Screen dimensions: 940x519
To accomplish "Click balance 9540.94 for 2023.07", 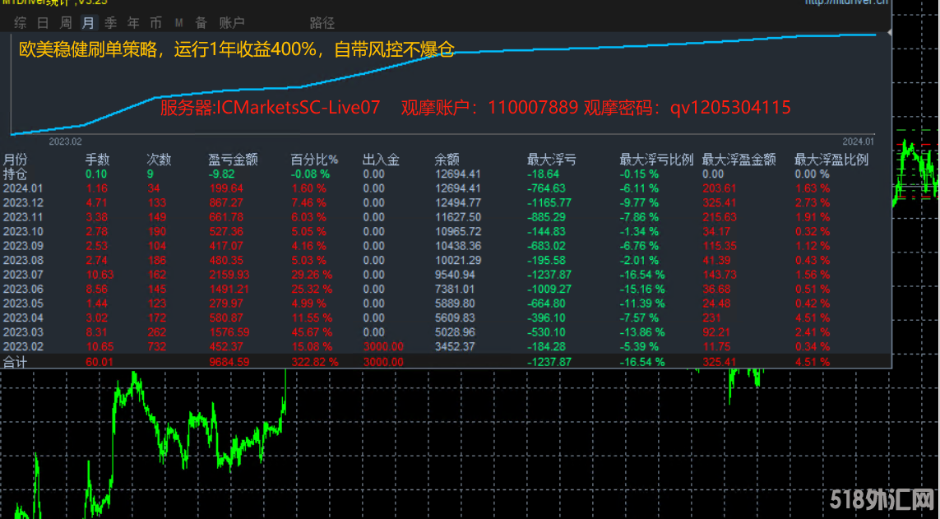I will point(455,275).
